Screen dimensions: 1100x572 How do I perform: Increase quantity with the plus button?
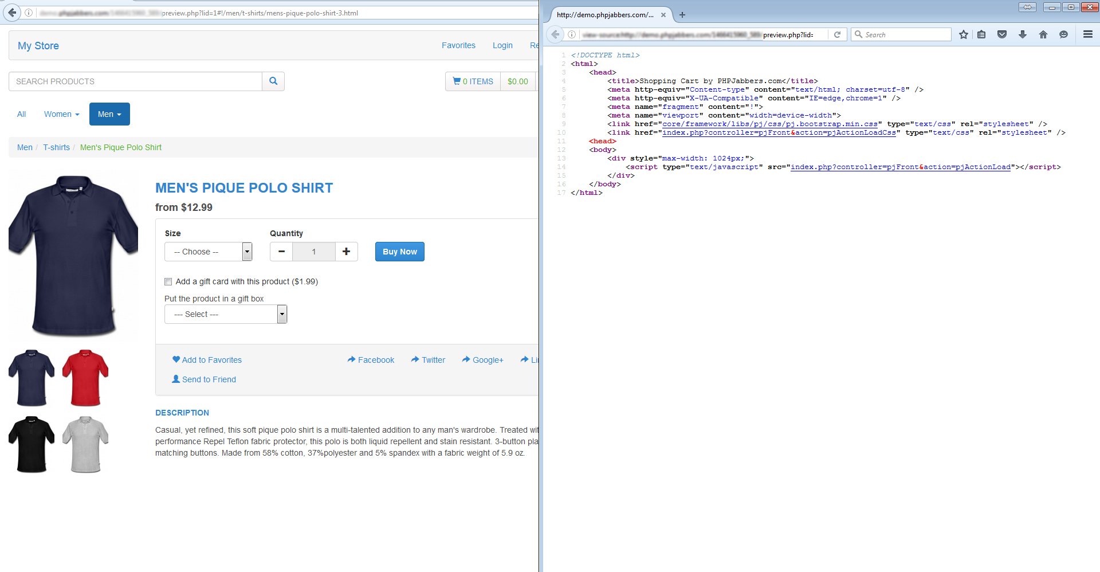pos(346,252)
